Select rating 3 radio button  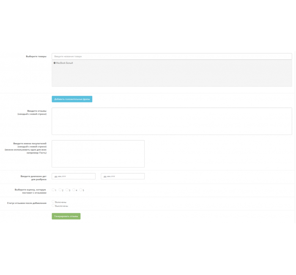click(x=67, y=190)
